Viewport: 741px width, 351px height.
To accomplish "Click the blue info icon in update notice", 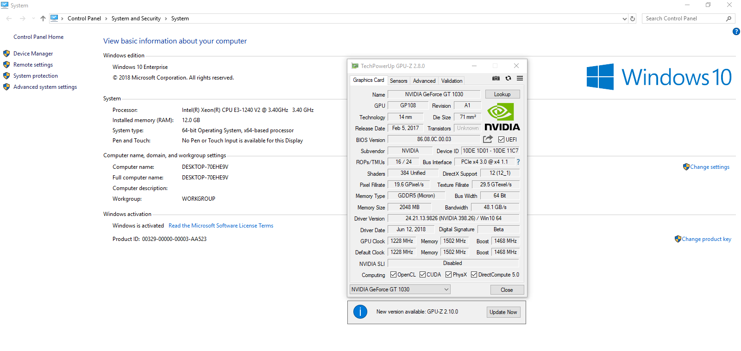I will coord(360,312).
